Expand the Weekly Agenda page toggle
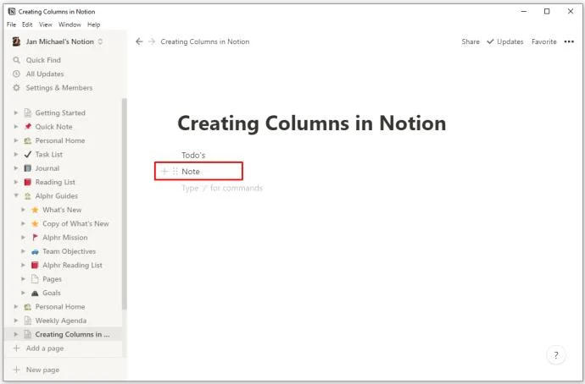The height and width of the screenshot is (384, 585). [15, 321]
